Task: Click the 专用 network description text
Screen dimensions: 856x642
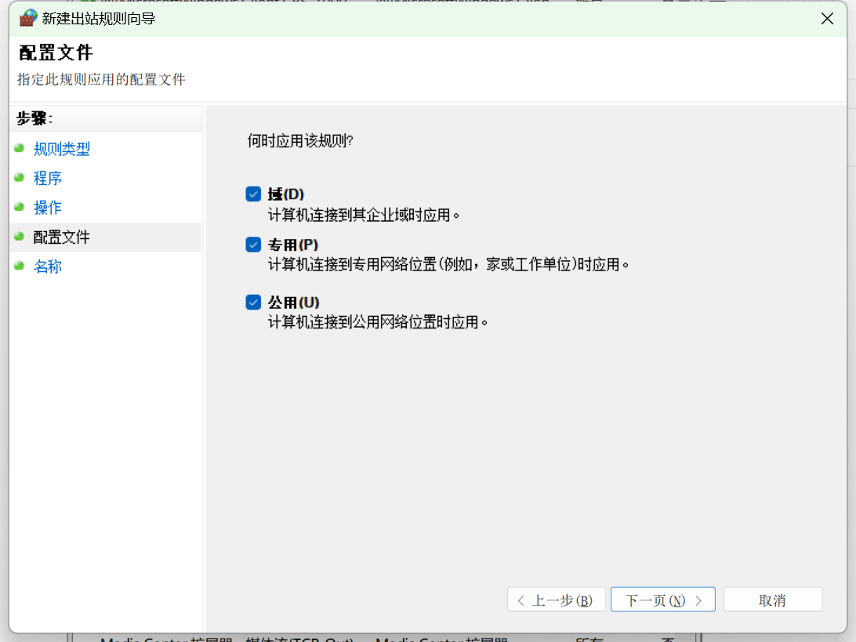Action: point(448,265)
